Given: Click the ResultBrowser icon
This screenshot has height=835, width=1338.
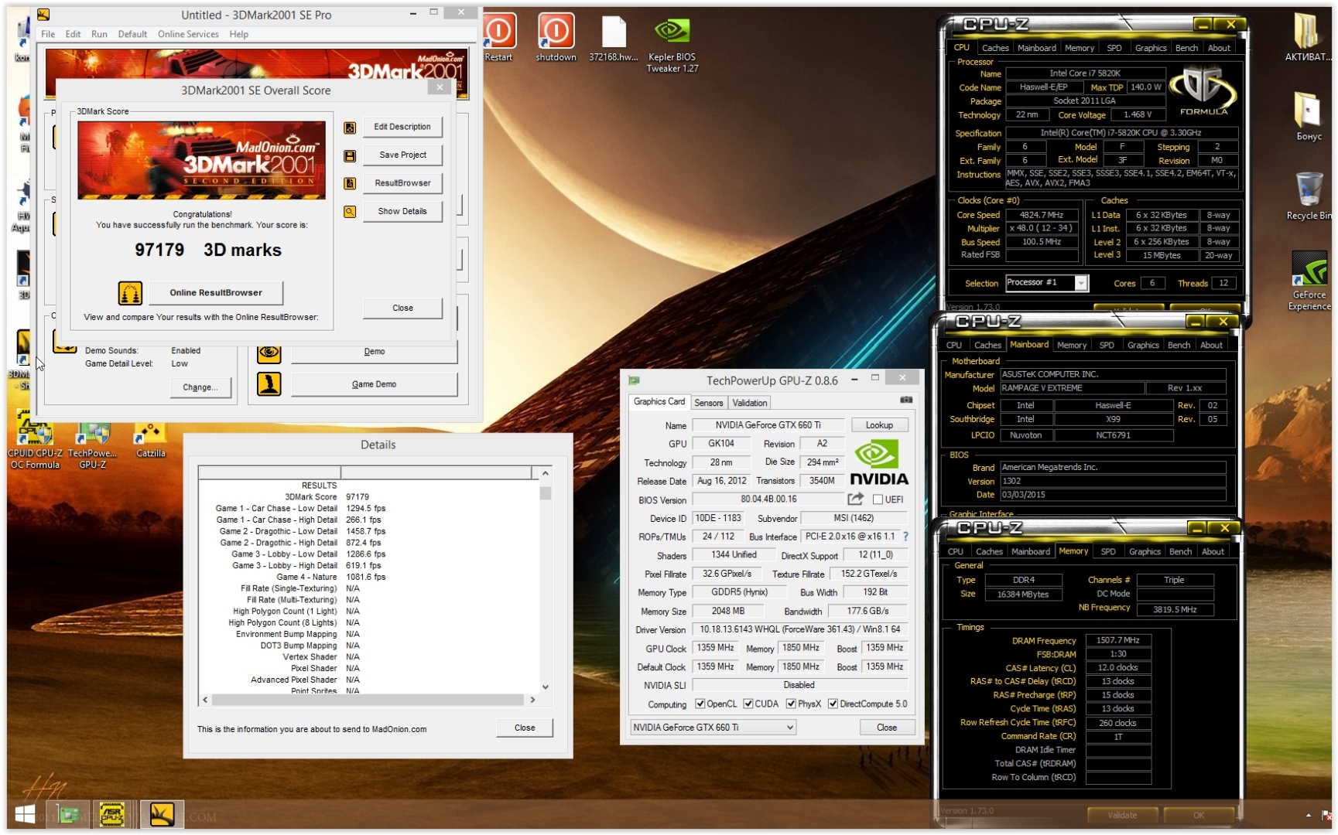Looking at the screenshot, I should click(x=350, y=183).
